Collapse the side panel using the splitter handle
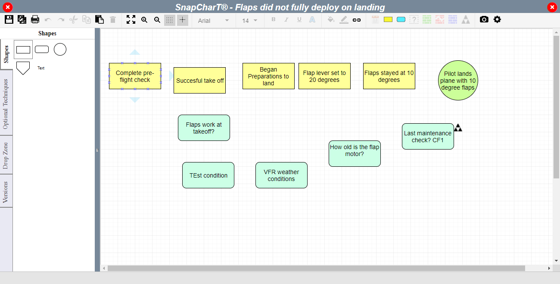Image resolution: width=560 pixels, height=284 pixels. tap(97, 150)
